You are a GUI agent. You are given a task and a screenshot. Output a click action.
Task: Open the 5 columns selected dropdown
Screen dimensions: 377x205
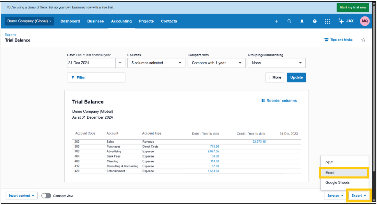pyautogui.click(x=156, y=63)
